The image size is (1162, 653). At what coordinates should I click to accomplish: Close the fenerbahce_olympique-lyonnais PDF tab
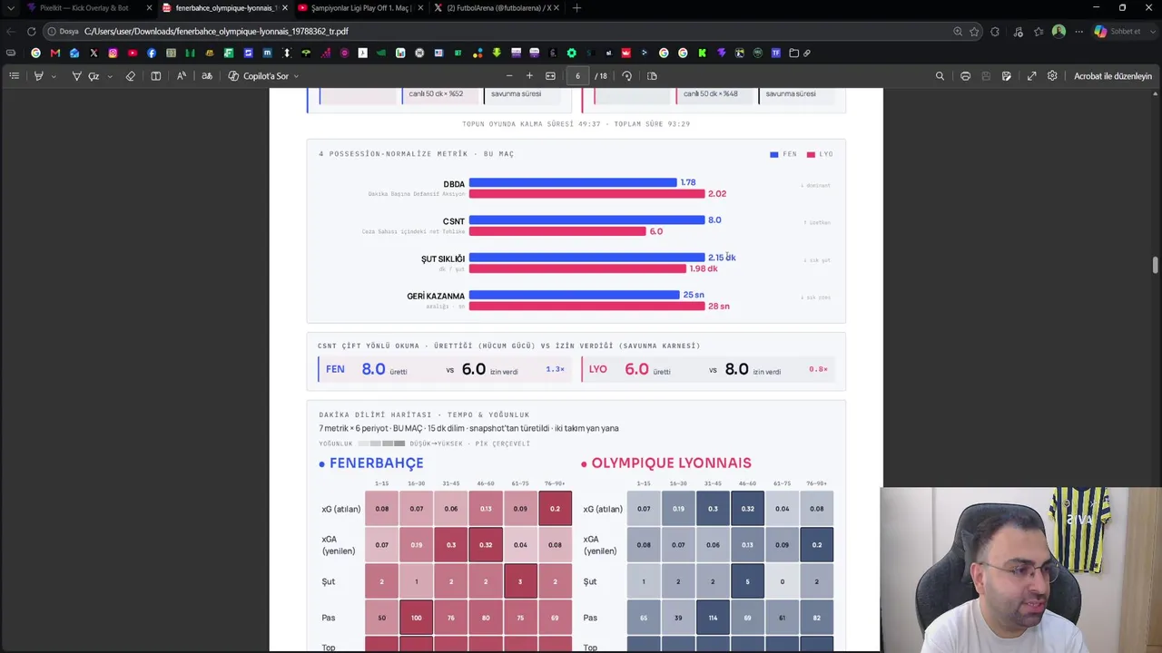coord(285,8)
